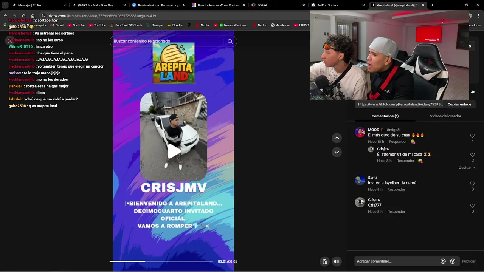Open the CURSO bookmark
Image resolution: width=484 pixels, height=272 pixels.
click(x=301, y=25)
